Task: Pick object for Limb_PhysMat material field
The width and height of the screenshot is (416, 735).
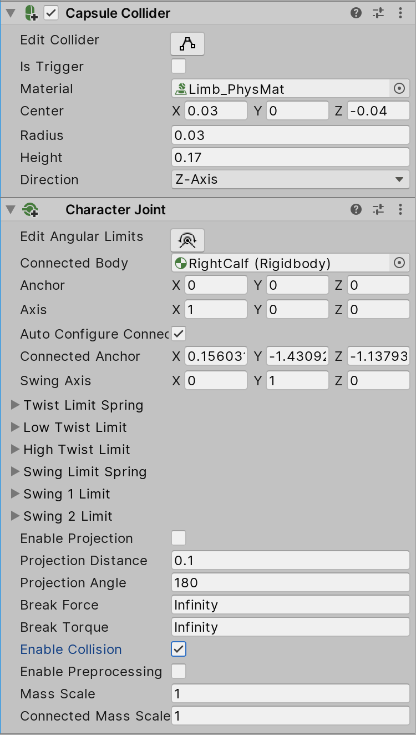Action: 399,88
